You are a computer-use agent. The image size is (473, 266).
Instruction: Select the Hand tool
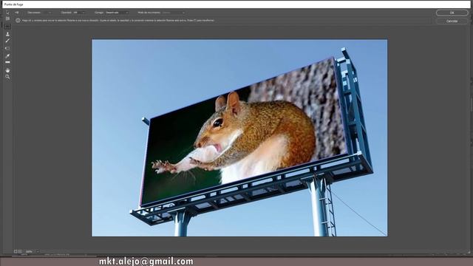point(7,70)
